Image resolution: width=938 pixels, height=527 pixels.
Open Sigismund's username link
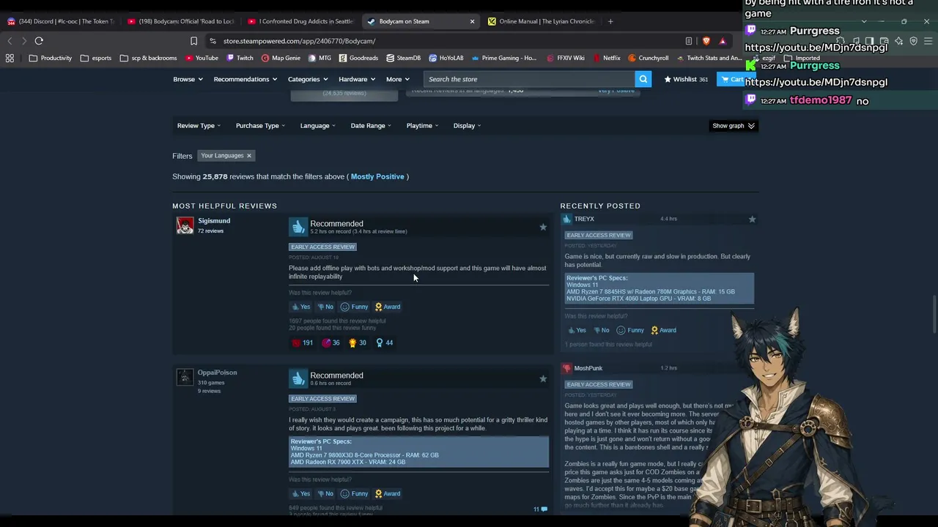pos(214,221)
